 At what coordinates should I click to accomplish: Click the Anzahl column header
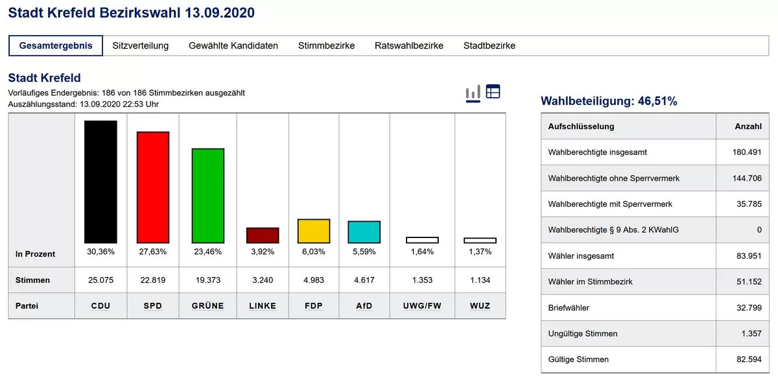(x=748, y=126)
